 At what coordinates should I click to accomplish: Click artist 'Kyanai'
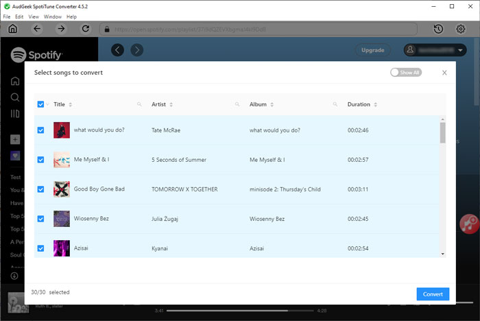tap(160, 248)
